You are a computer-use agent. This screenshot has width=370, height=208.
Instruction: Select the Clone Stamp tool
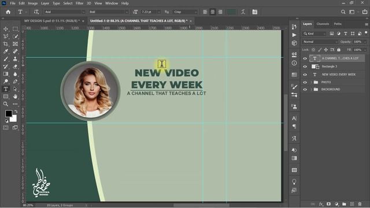15,59
